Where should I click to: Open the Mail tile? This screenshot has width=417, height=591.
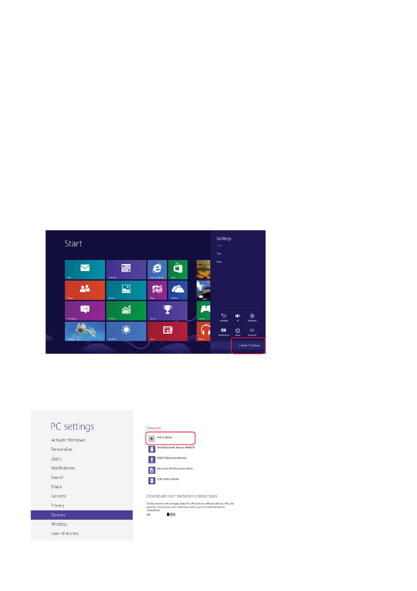click(x=85, y=270)
